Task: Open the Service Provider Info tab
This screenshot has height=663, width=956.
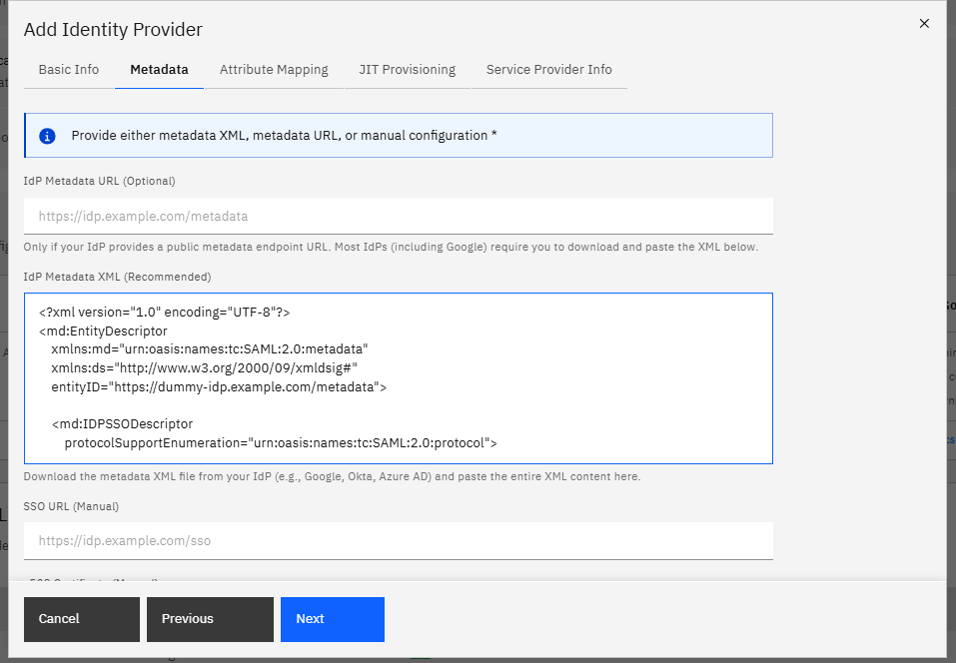Action: click(549, 70)
